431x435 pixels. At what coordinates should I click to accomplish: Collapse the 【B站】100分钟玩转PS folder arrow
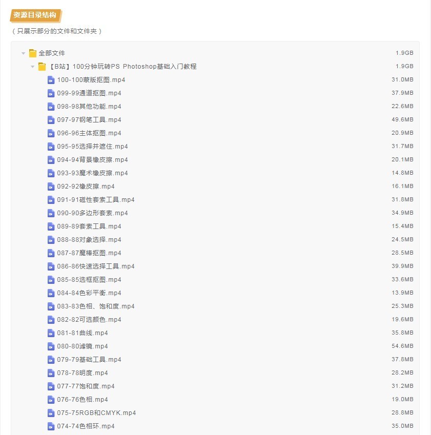tap(32, 67)
